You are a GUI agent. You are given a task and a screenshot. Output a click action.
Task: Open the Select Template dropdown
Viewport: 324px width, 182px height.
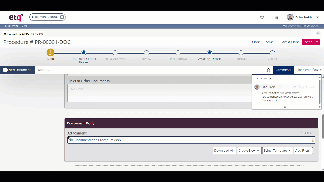277,150
